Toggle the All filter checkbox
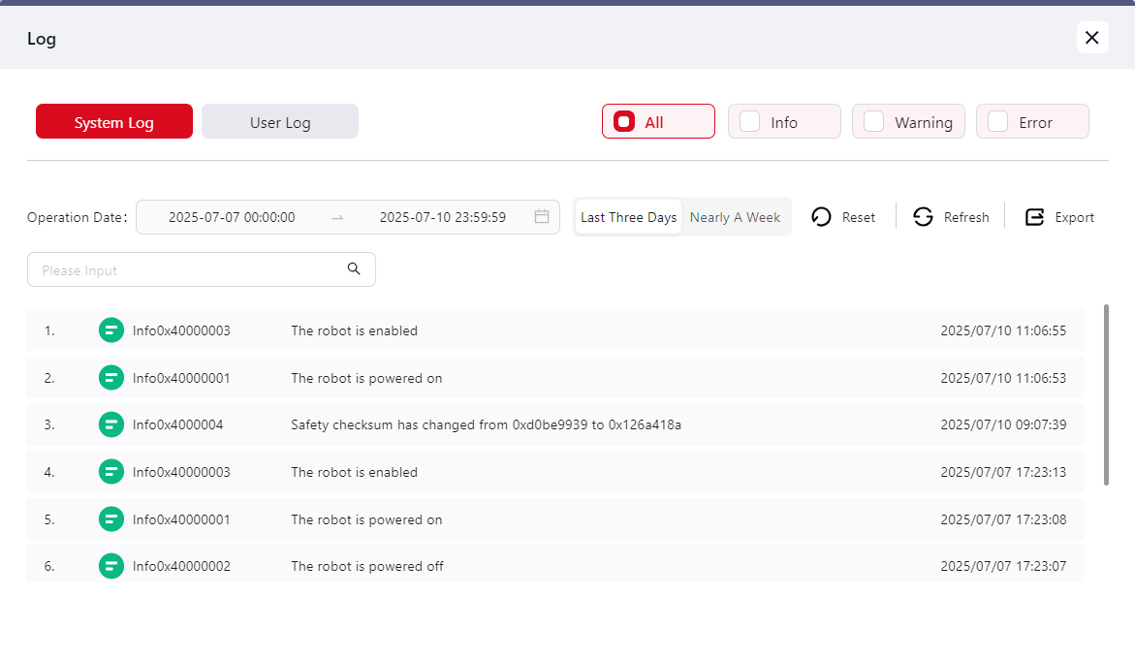Viewport: 1135px width, 659px height. [625, 122]
